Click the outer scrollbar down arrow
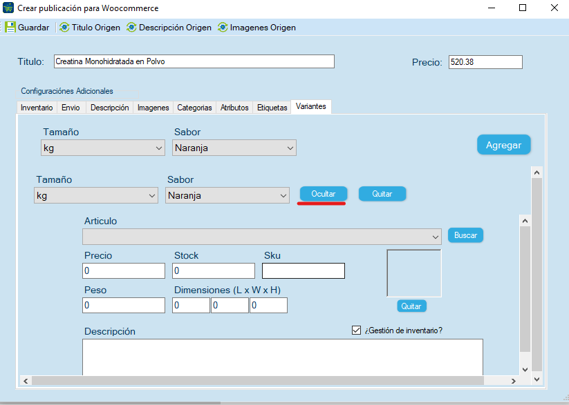This screenshot has width=569, height=405. coord(537,379)
